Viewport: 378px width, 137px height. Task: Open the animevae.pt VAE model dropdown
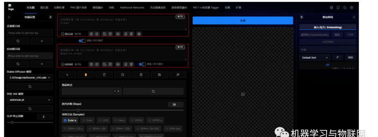click(x=30, y=100)
